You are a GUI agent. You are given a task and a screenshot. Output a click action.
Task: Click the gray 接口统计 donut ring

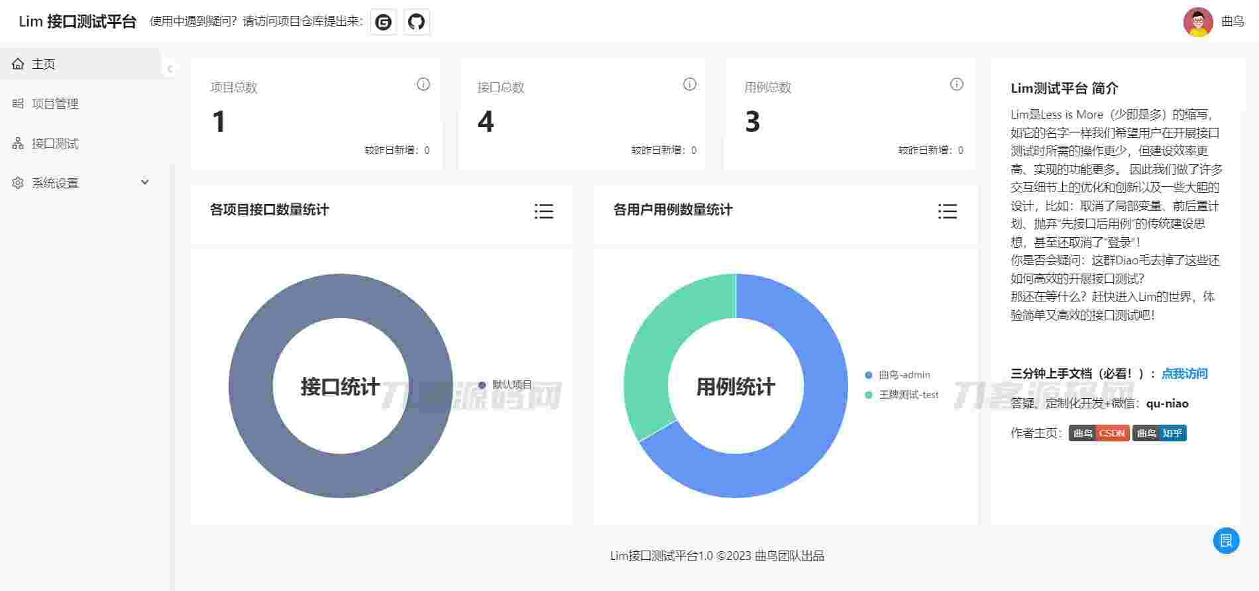252,386
